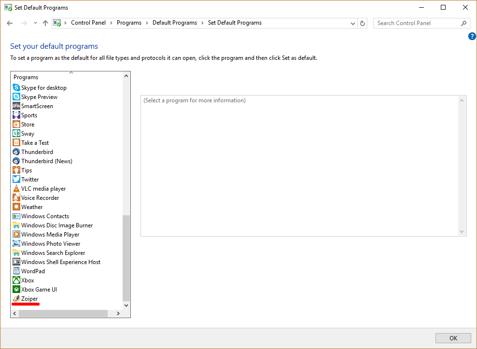The image size is (477, 349).
Task: Select the Zoiper program icon
Action: pyautogui.click(x=16, y=299)
